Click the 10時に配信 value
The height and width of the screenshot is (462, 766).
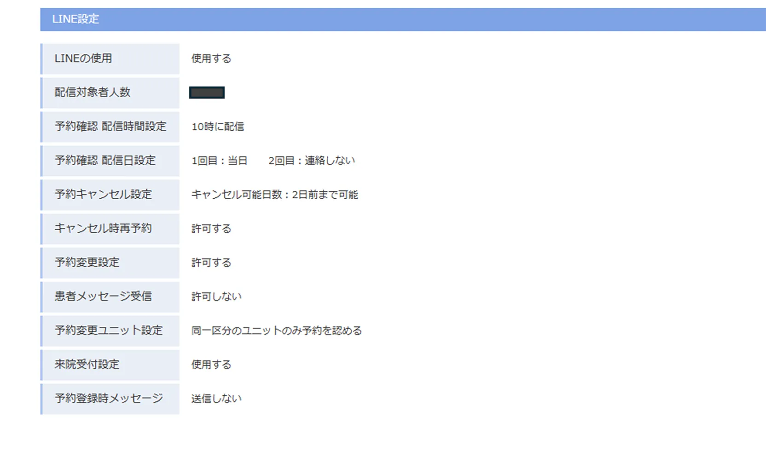[218, 127]
